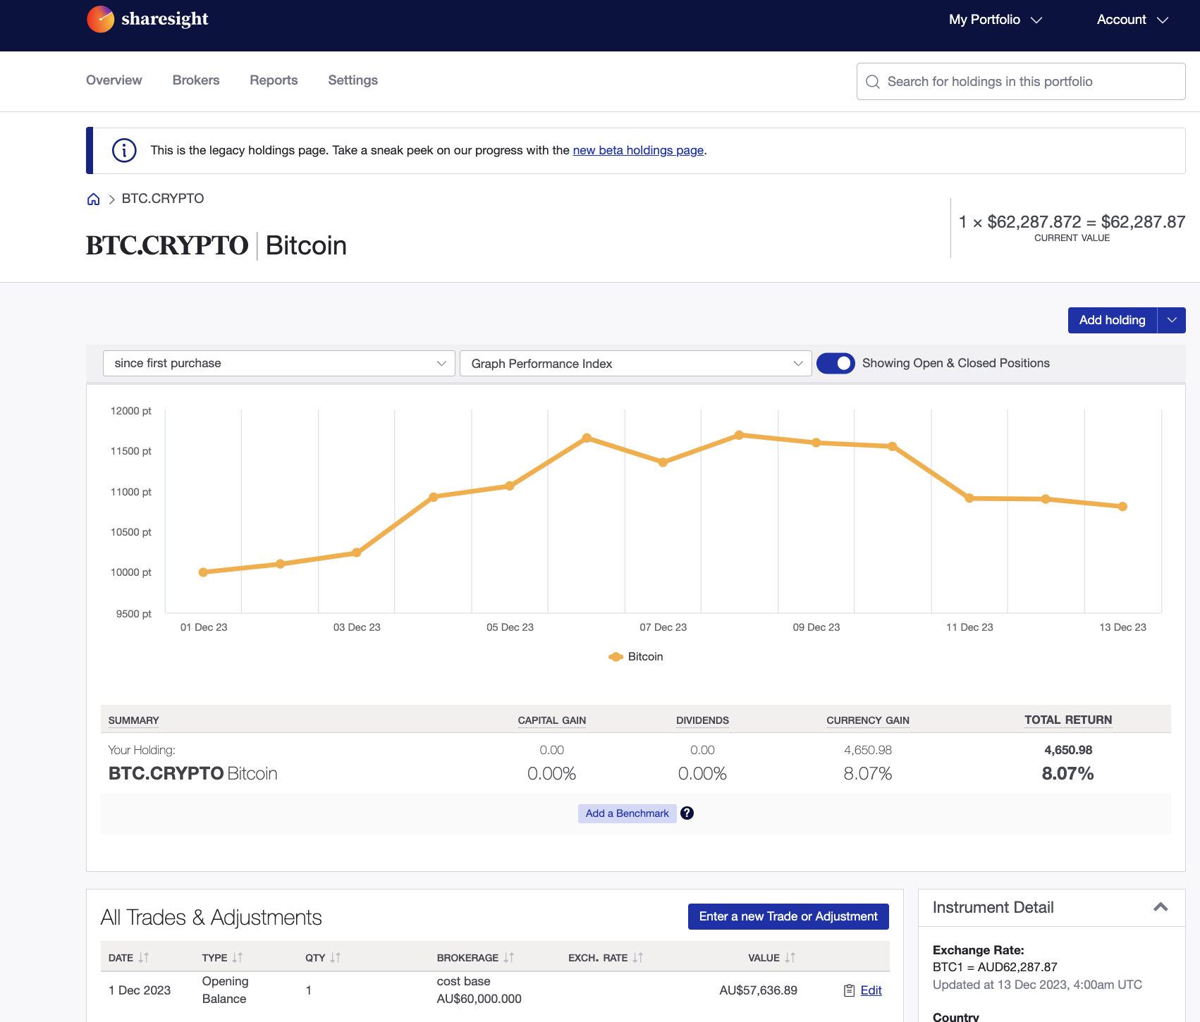Follow the new beta holdings page link
Image resolution: width=1200 pixels, height=1022 pixels.
(x=638, y=149)
